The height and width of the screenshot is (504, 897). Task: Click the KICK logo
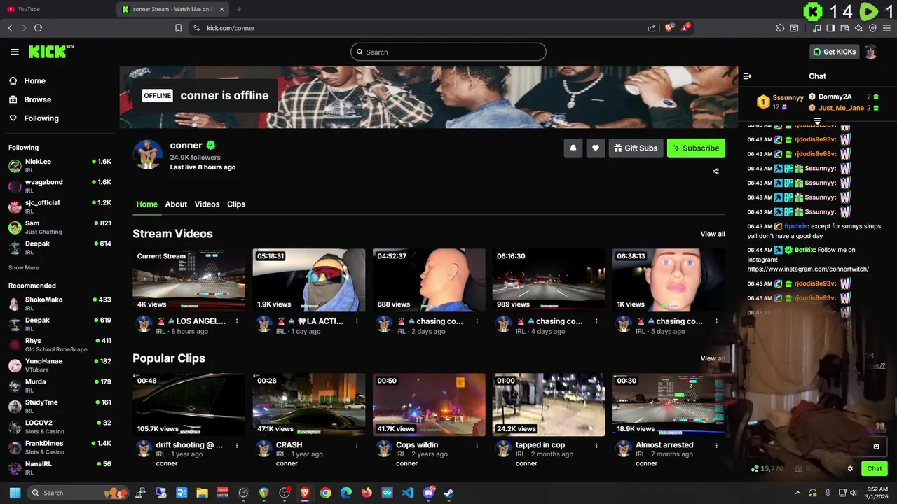pos(50,52)
